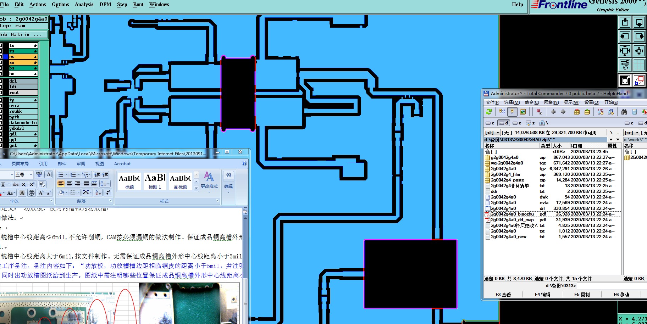647x324 pixels.
Task: Click the back arrow in Total Commander
Action: point(553,112)
